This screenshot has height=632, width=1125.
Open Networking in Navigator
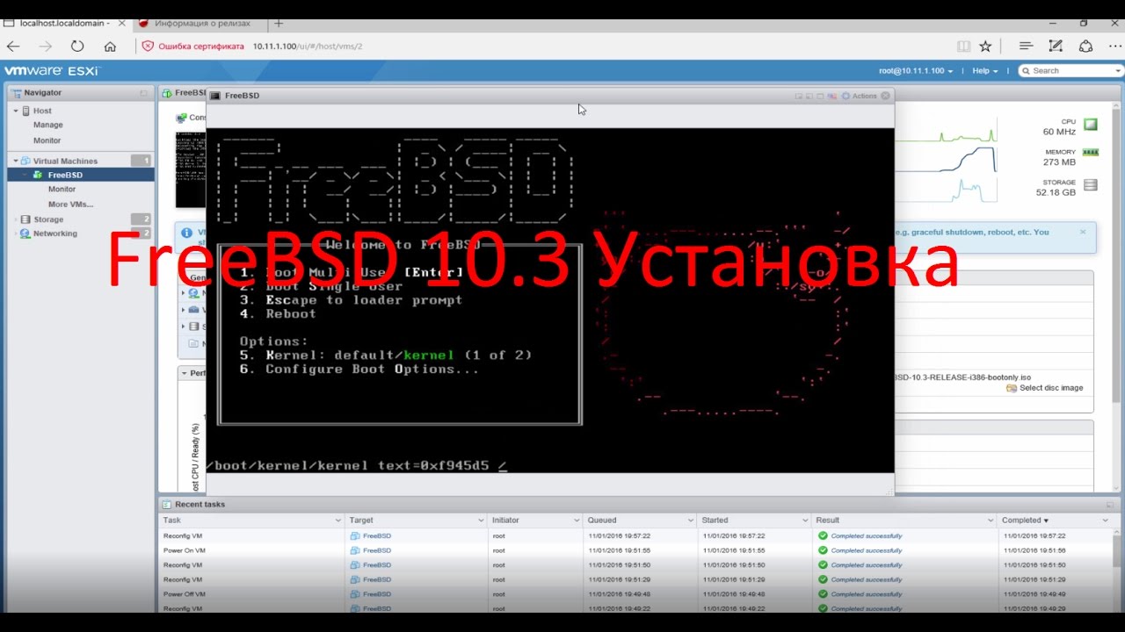pos(54,233)
